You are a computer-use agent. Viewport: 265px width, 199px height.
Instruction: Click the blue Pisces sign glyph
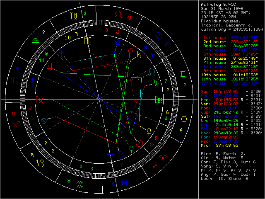pyautogui.click(x=125, y=183)
